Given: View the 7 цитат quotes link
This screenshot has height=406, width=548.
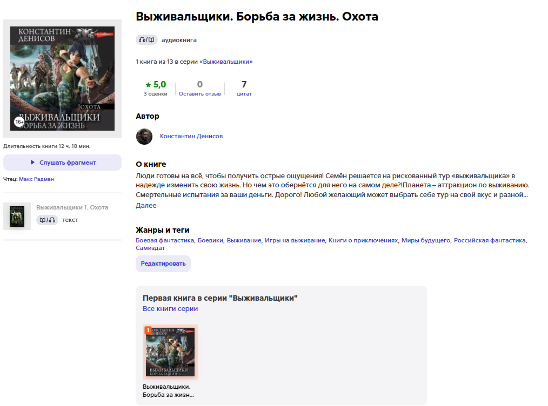Looking at the screenshot, I should pyautogui.click(x=244, y=89).
